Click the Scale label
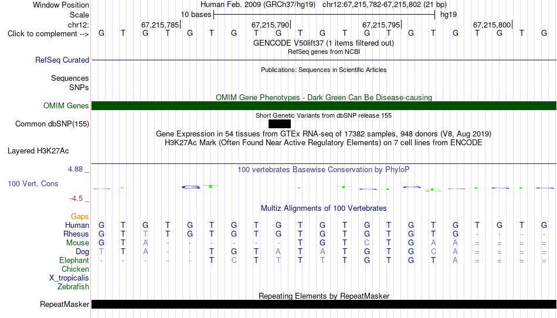 [x=80, y=15]
